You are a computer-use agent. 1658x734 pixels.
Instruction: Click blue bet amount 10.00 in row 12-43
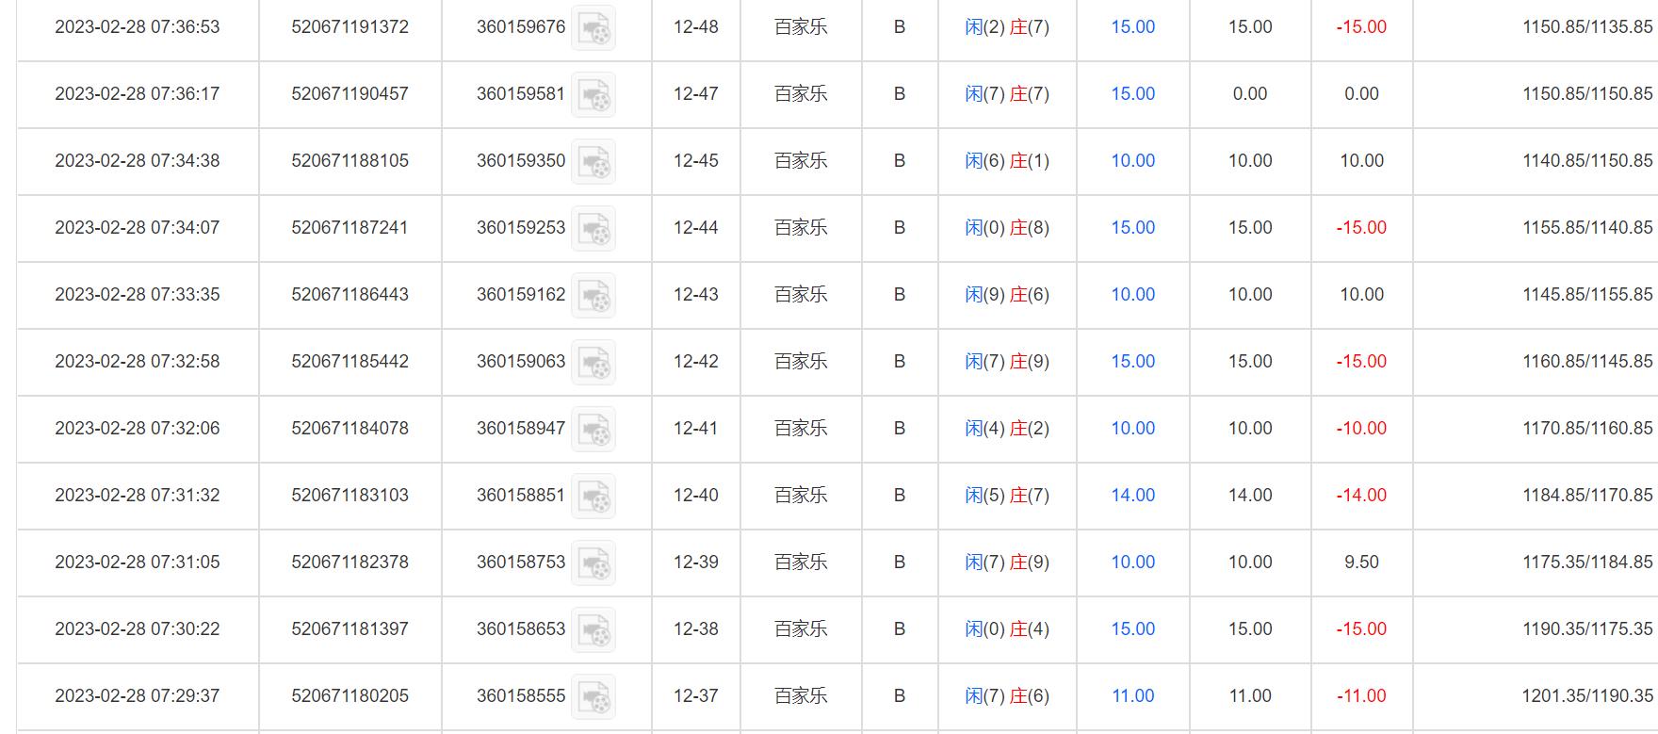coord(1132,295)
